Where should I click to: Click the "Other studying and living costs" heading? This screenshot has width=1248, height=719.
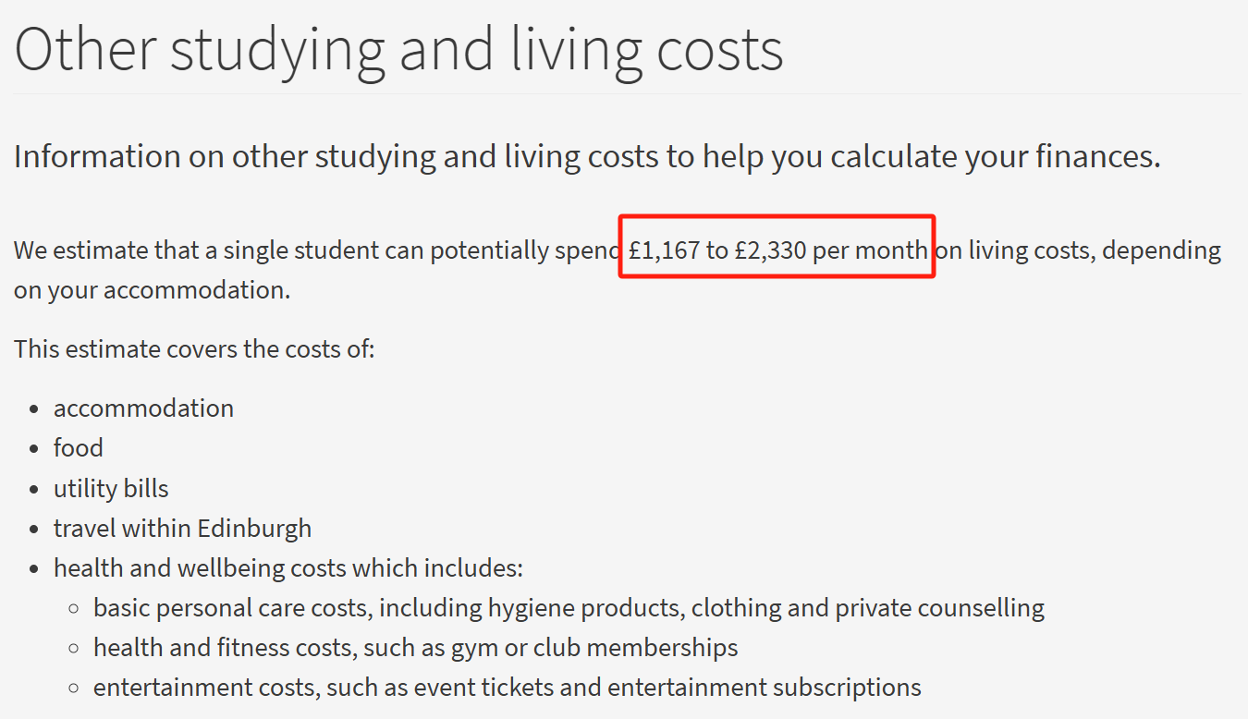(398, 48)
